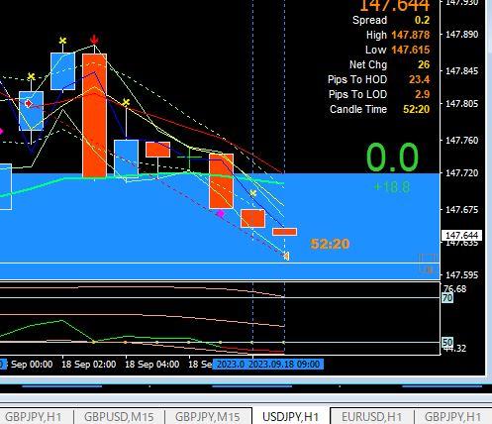The width and height of the screenshot is (492, 424).
Task: Click the indicator level 50 label
Action: (x=447, y=342)
